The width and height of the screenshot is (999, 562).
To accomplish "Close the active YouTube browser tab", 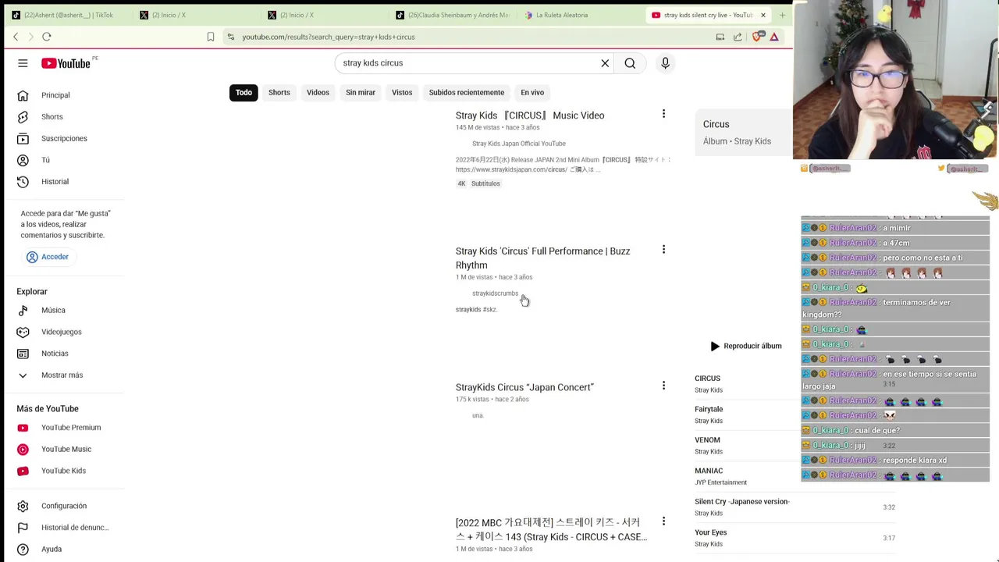I will 763,15.
